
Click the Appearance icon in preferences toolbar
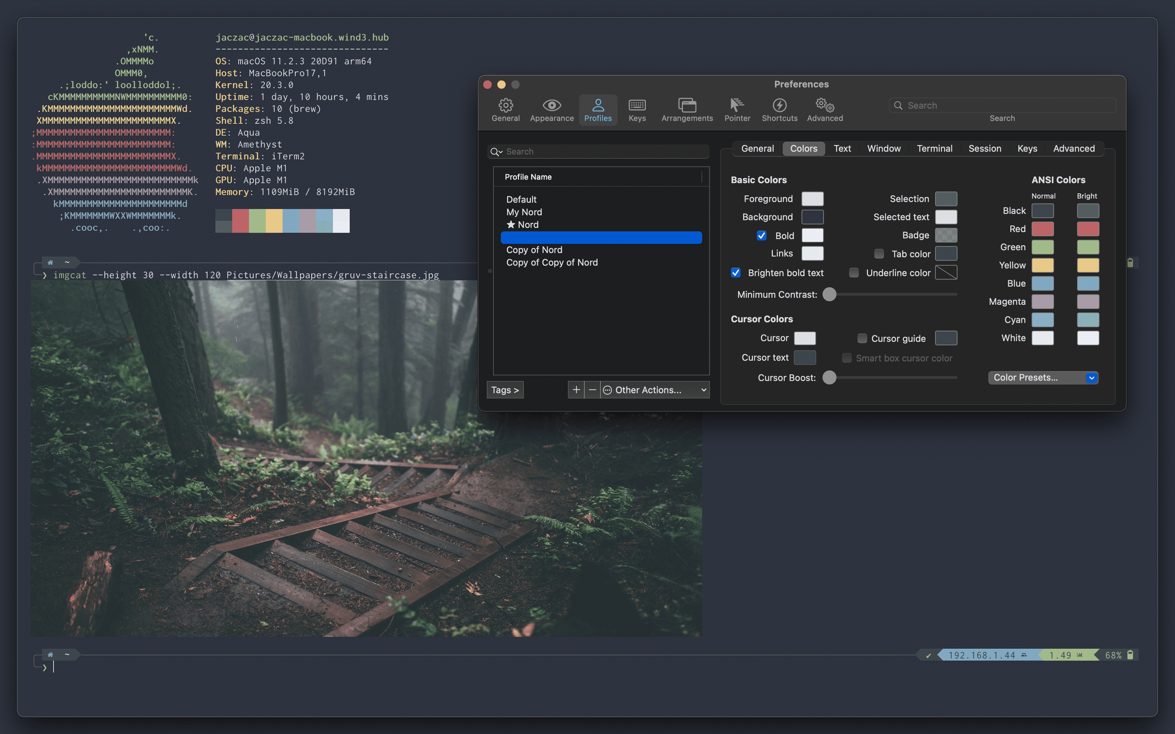[x=551, y=108]
